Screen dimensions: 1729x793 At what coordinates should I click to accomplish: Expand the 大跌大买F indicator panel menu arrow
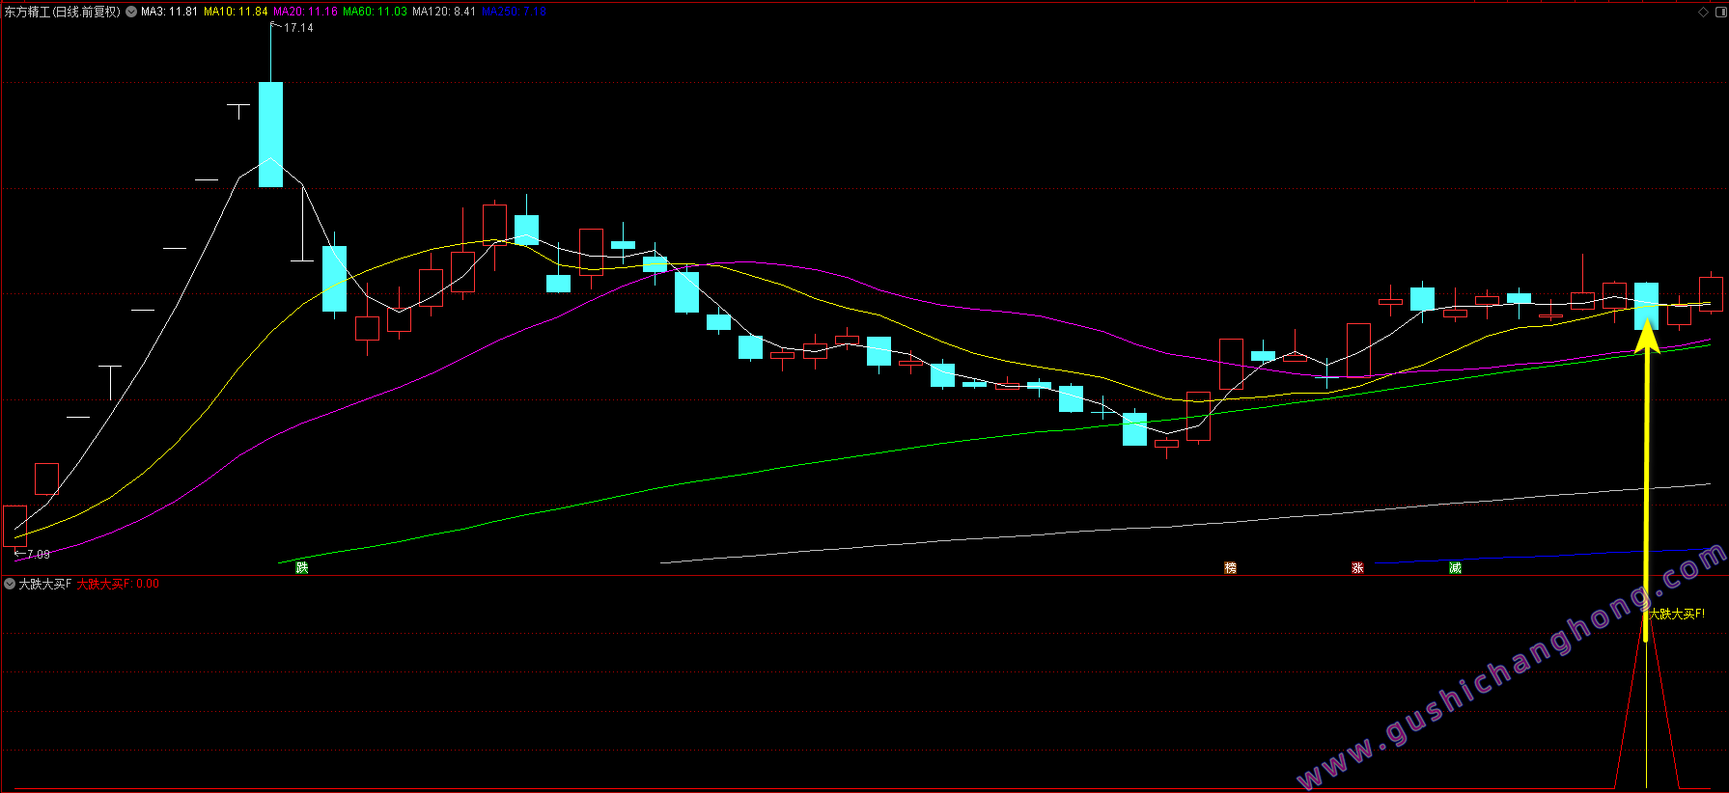tap(10, 584)
